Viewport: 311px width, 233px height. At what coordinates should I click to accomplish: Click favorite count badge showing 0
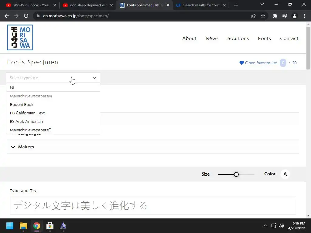coord(283,63)
